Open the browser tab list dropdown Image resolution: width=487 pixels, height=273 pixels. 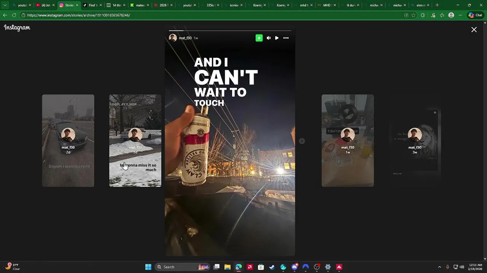coord(5,5)
